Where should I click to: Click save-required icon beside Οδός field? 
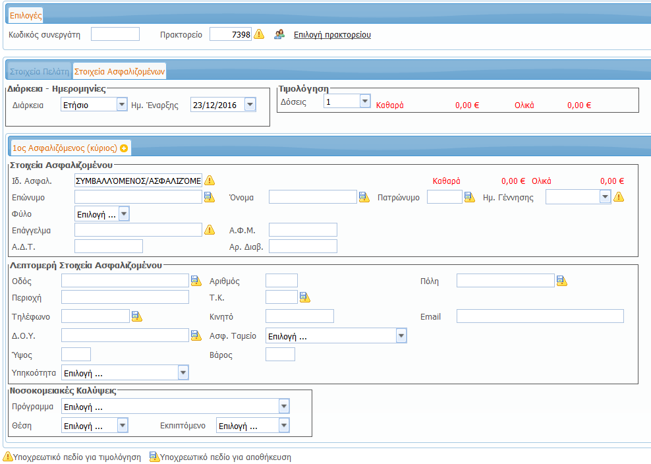coord(196,281)
